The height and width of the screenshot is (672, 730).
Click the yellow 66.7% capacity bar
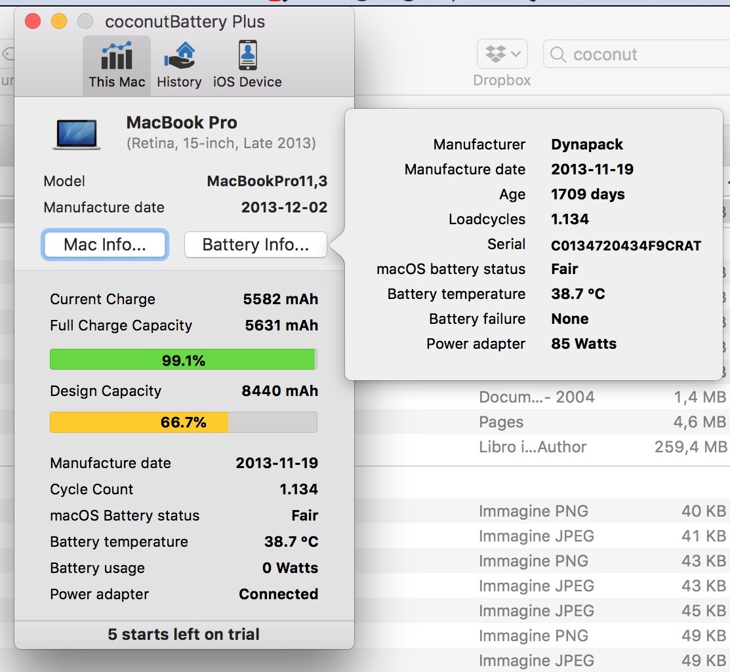184,422
